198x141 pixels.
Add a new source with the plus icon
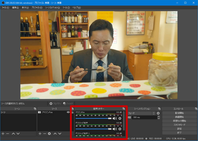pos(40,134)
